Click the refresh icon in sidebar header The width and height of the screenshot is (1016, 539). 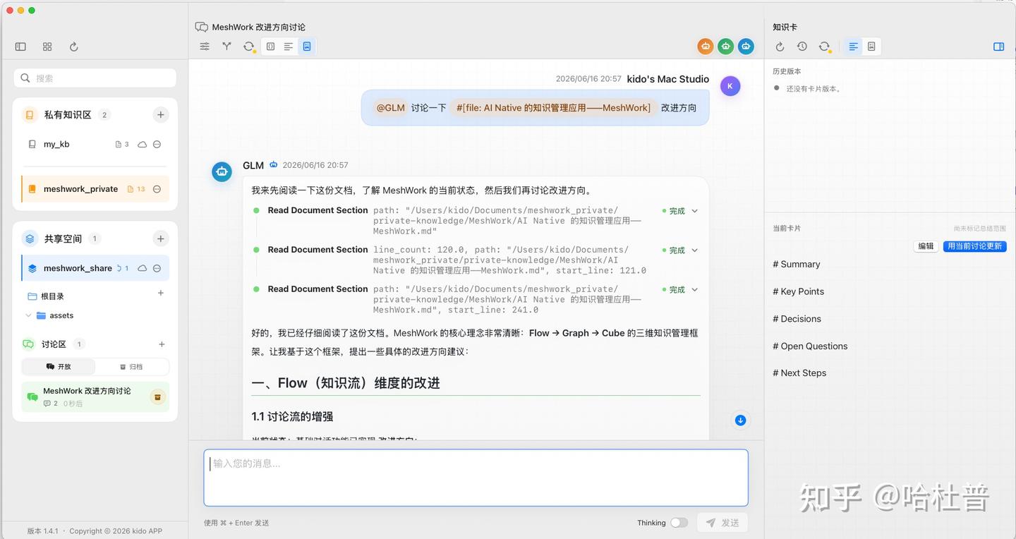(73, 47)
